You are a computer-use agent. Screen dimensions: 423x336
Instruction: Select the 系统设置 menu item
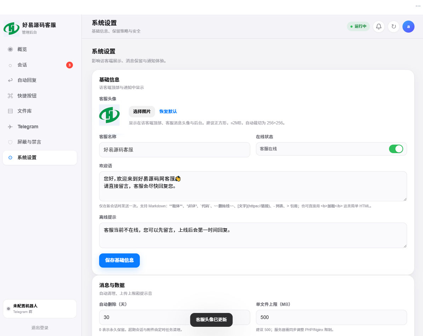(x=40, y=157)
